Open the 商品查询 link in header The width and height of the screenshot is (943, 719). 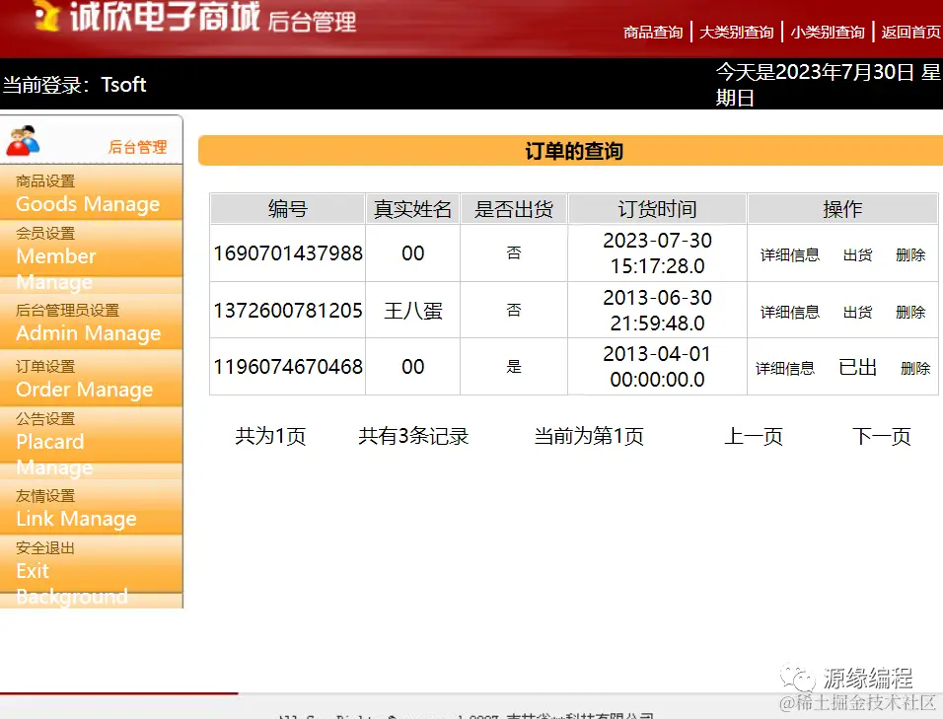(653, 32)
